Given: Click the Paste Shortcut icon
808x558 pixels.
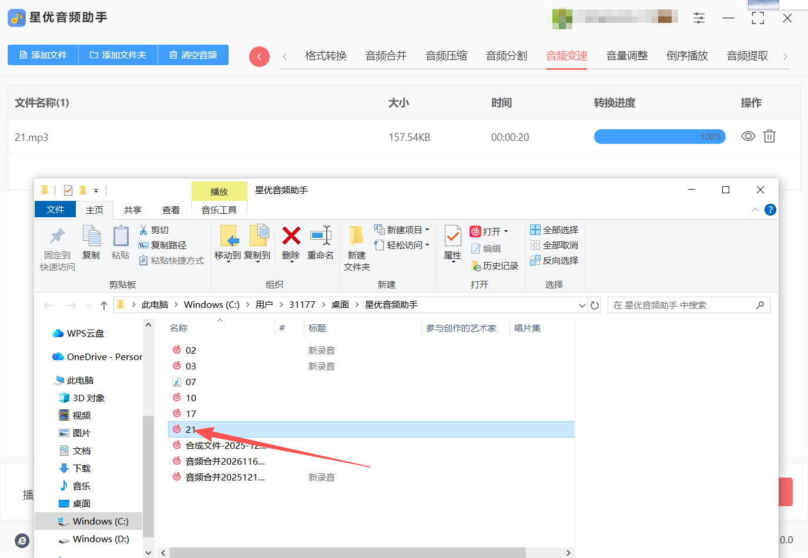Looking at the screenshot, I should pos(143,260).
